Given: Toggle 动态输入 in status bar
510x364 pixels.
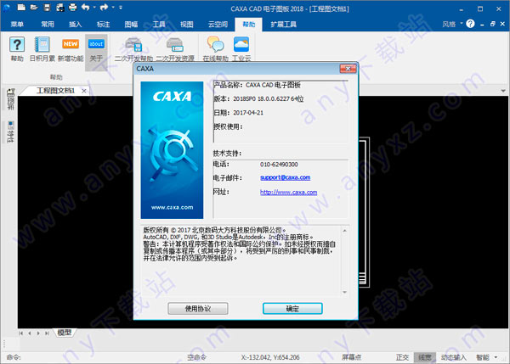Looking at the screenshot, I should [x=454, y=357].
